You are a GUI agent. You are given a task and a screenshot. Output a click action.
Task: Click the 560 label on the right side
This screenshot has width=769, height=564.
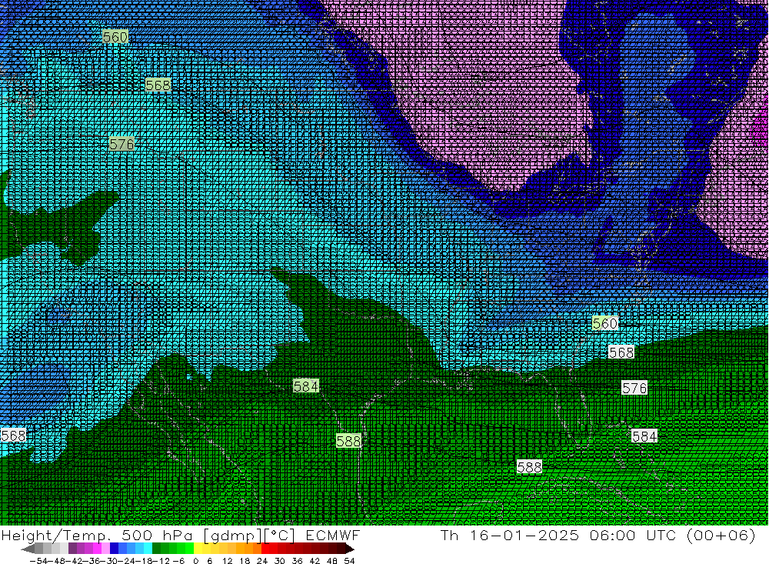[x=605, y=323]
